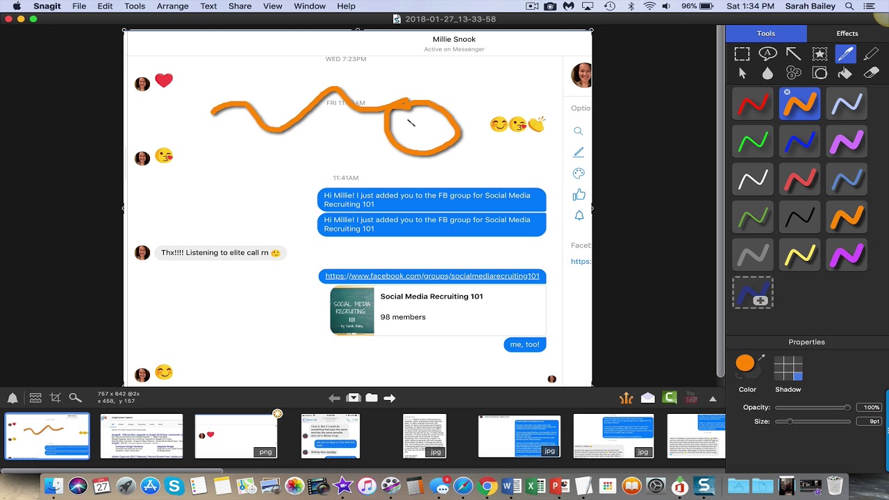Expand the share destinations triangle

pos(713,399)
